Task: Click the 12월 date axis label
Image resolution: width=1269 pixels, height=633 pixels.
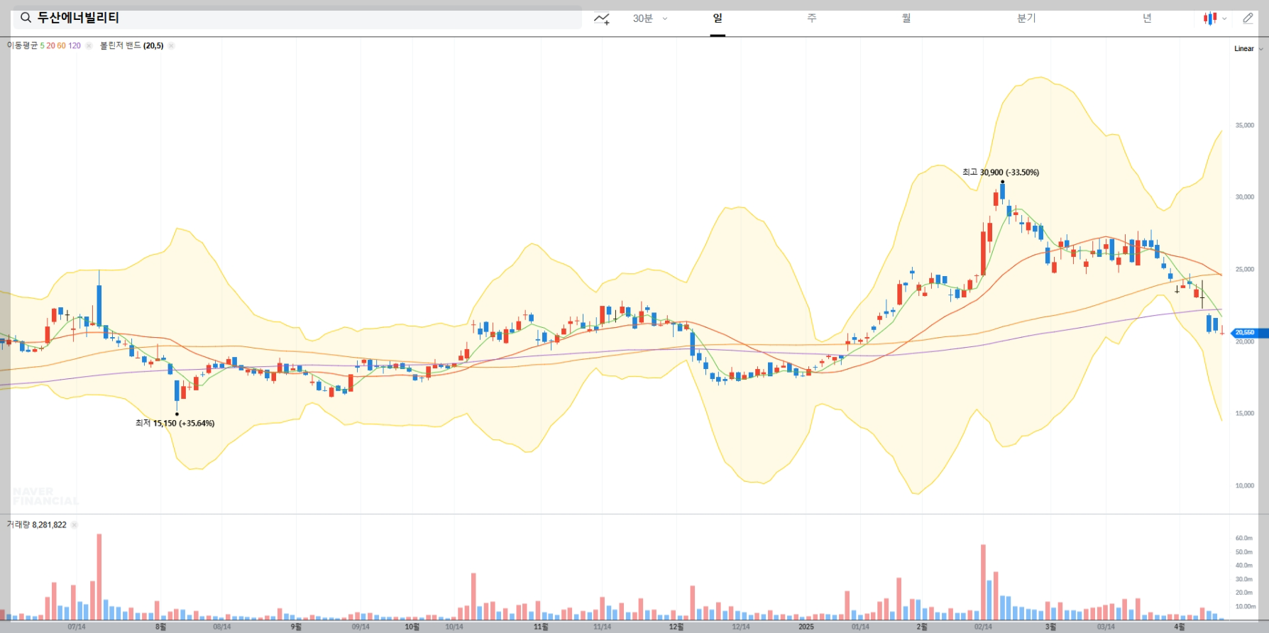Action: (x=676, y=627)
